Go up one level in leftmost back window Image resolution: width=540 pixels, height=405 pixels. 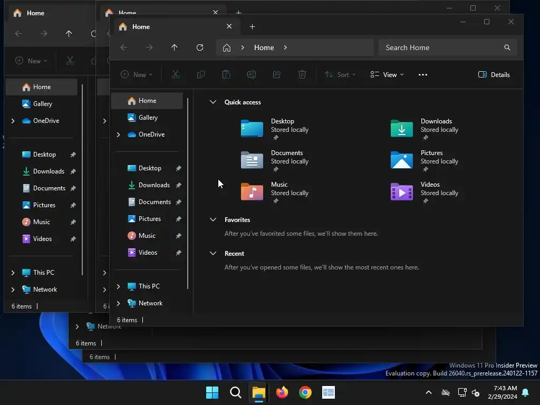(69, 34)
